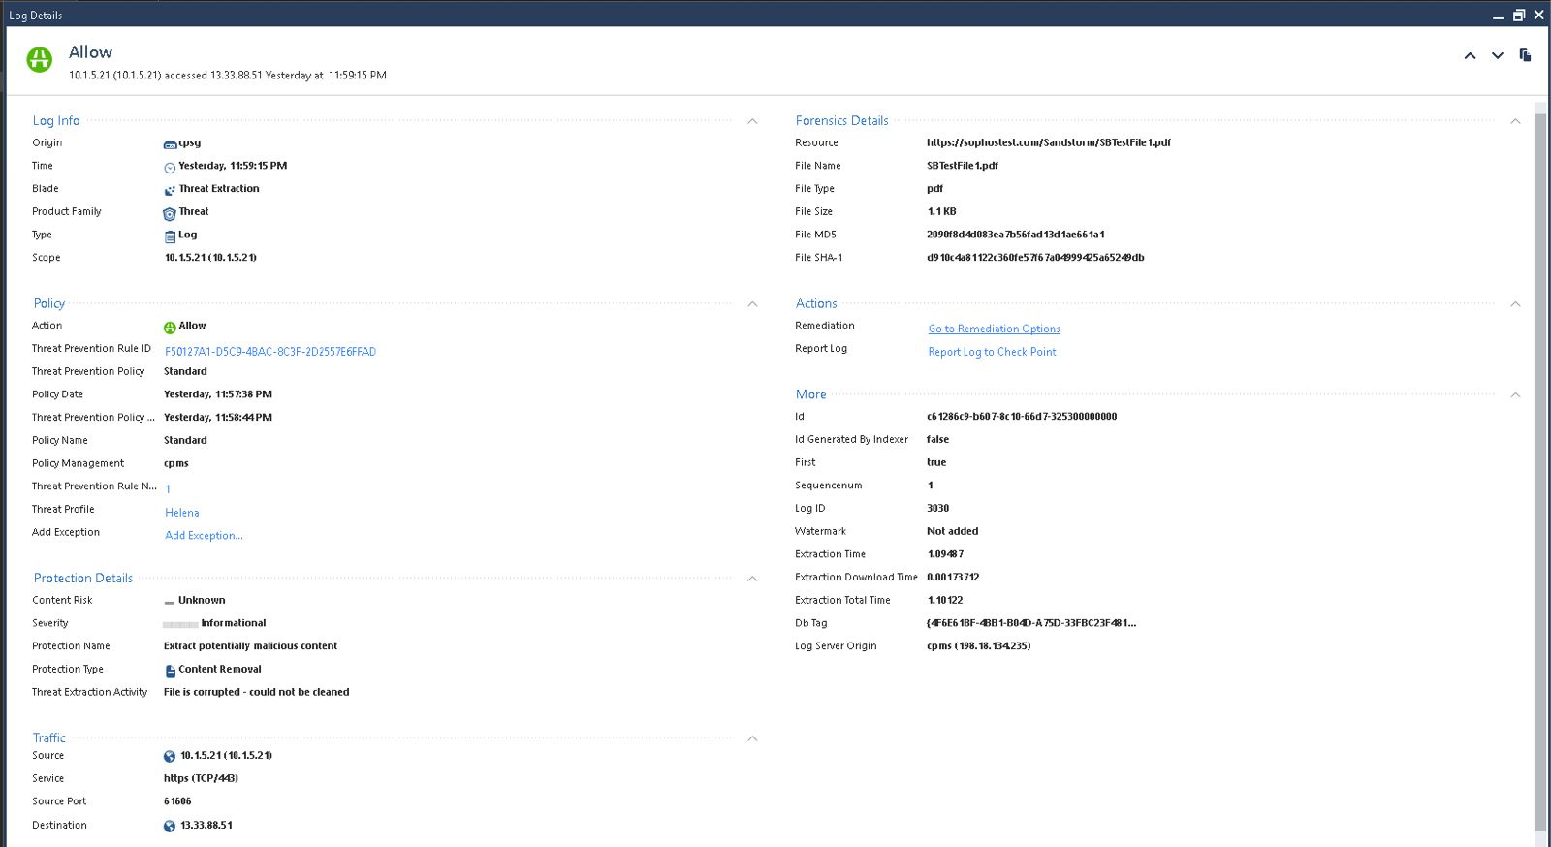
Task: Go to previous log with up arrow
Action: coord(1470,56)
